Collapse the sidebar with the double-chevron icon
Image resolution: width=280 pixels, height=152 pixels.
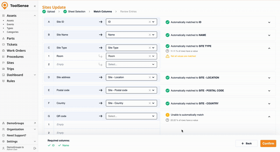click(x=34, y=6)
